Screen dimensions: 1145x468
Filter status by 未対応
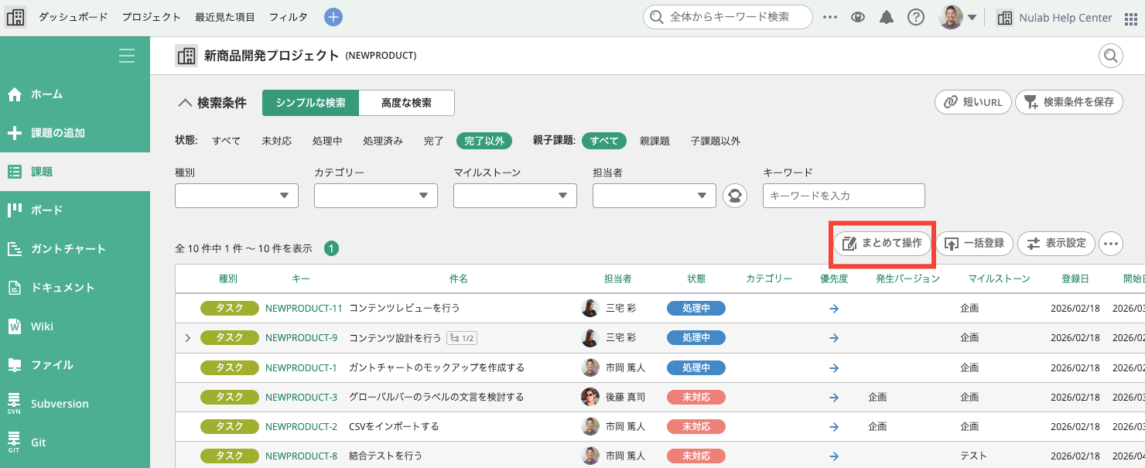(x=276, y=141)
